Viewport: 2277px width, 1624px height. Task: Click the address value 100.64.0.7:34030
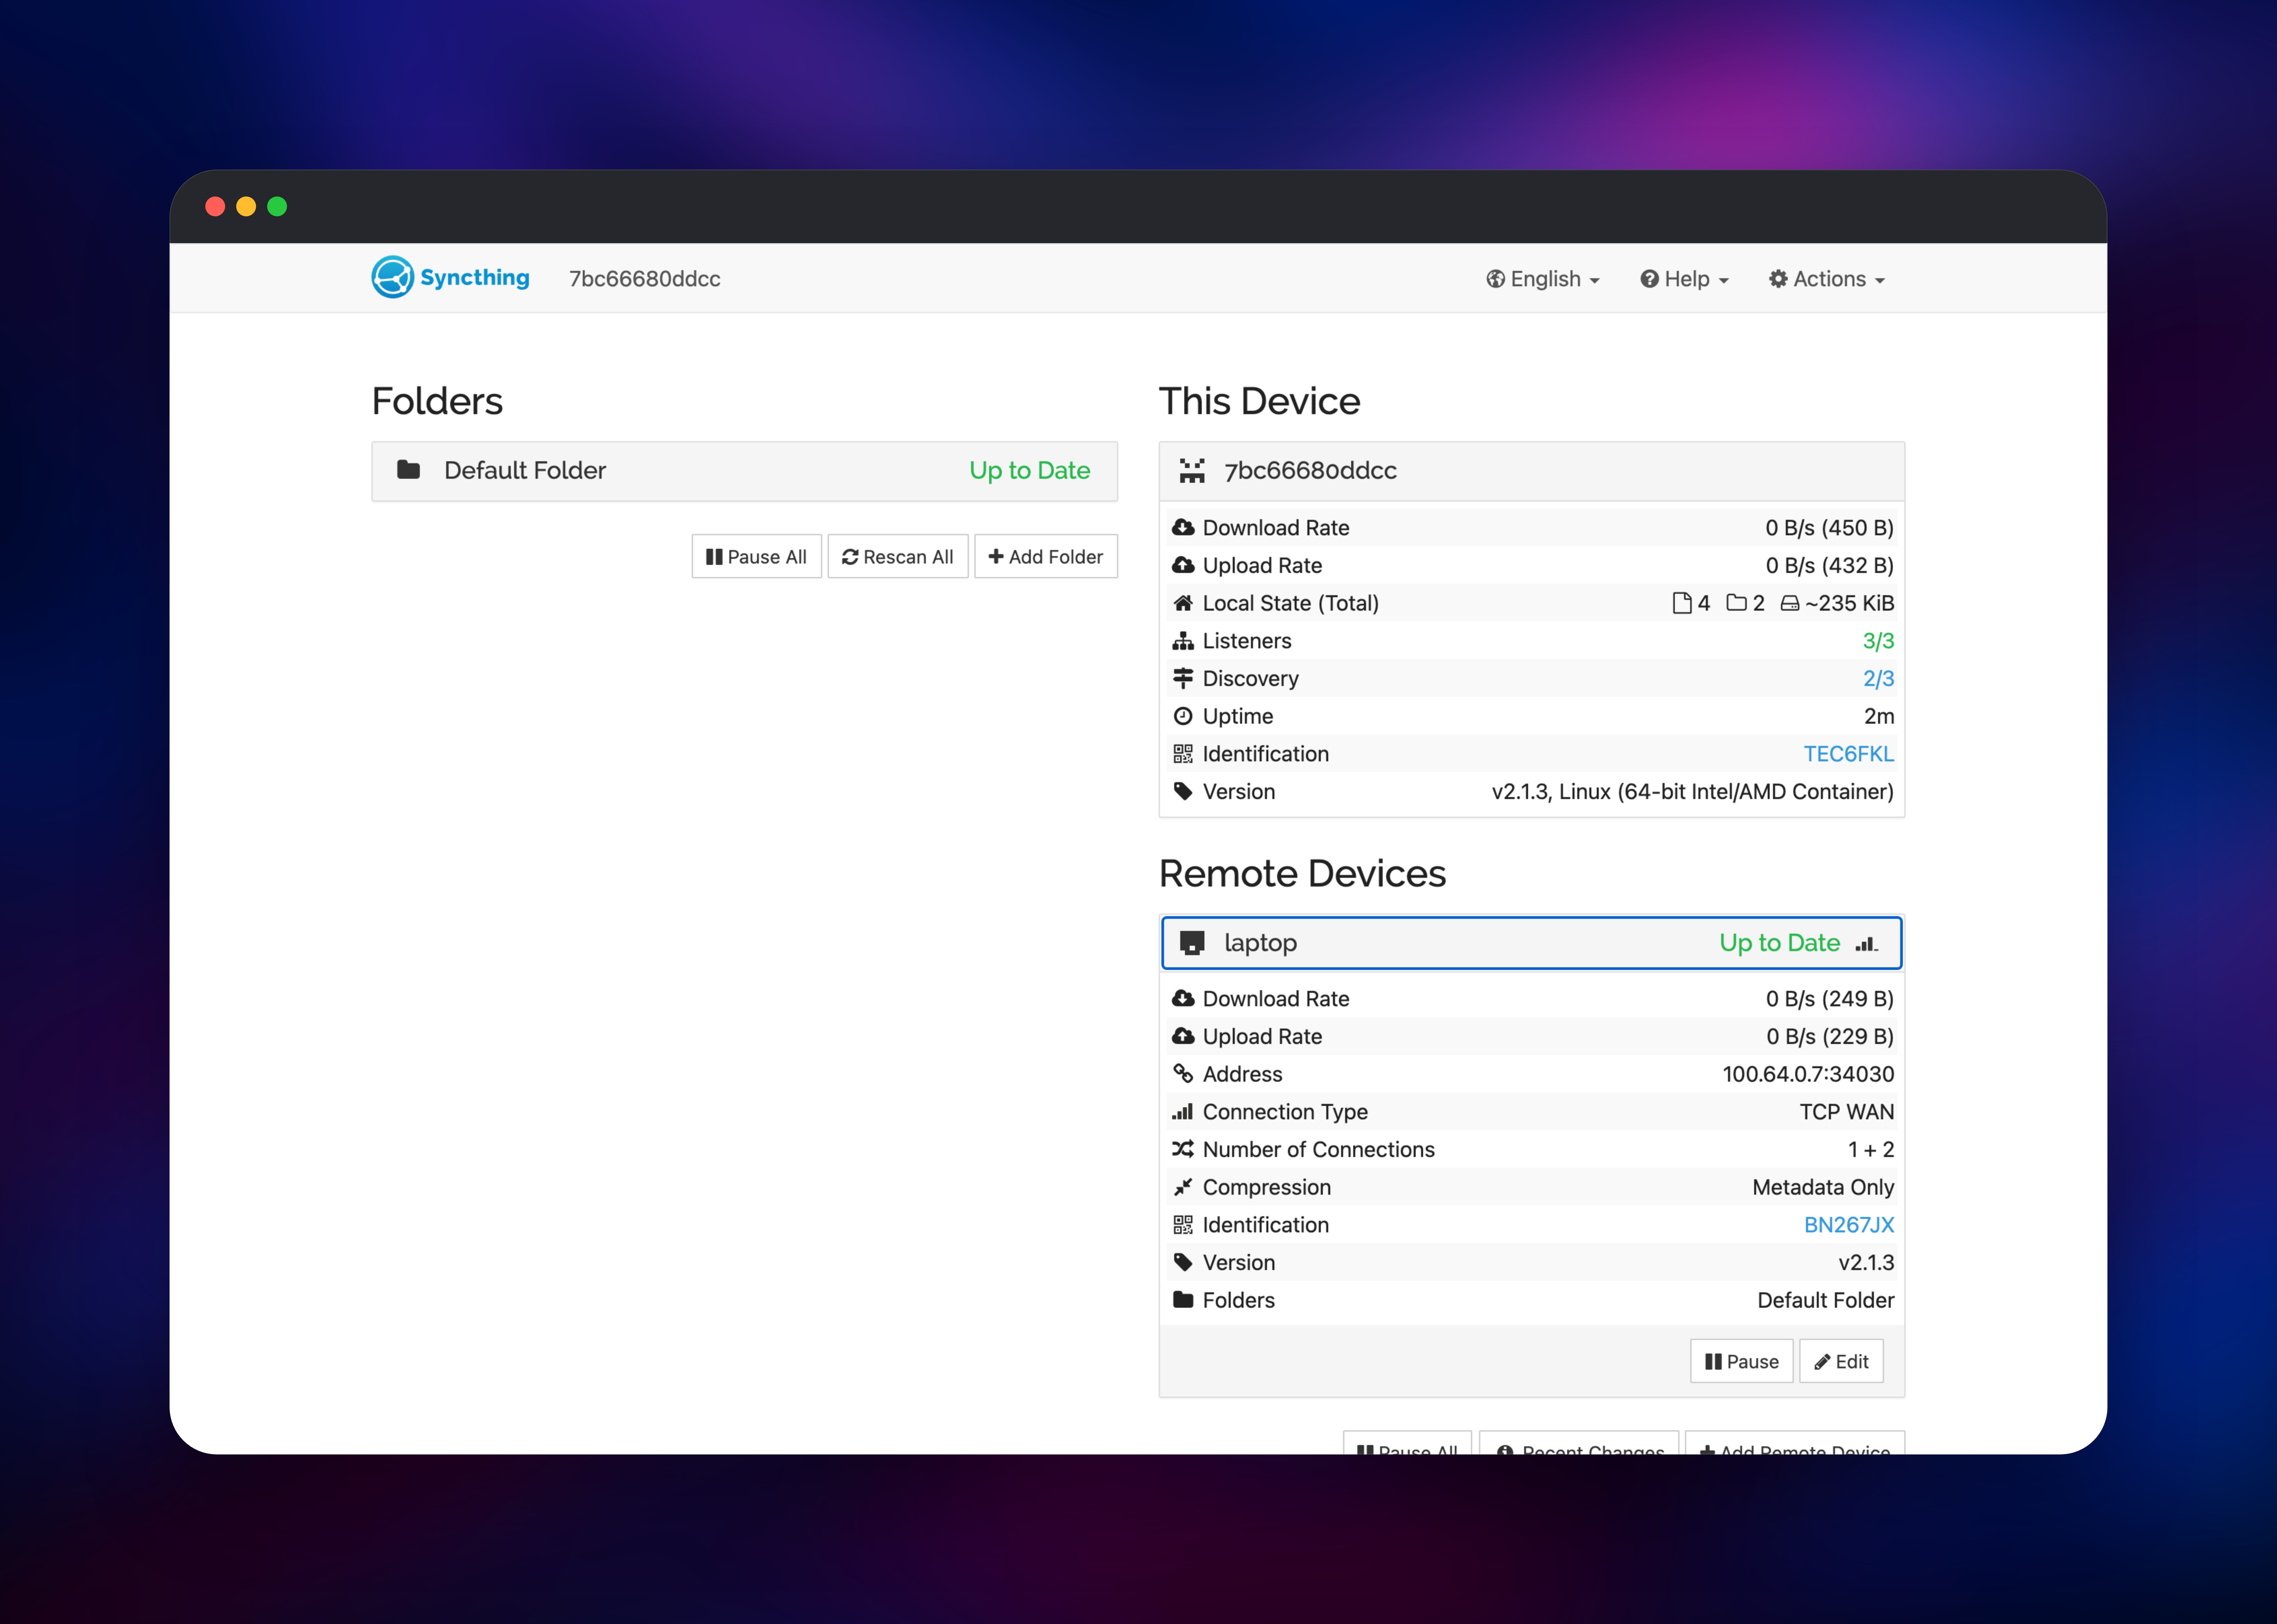1809,1074
